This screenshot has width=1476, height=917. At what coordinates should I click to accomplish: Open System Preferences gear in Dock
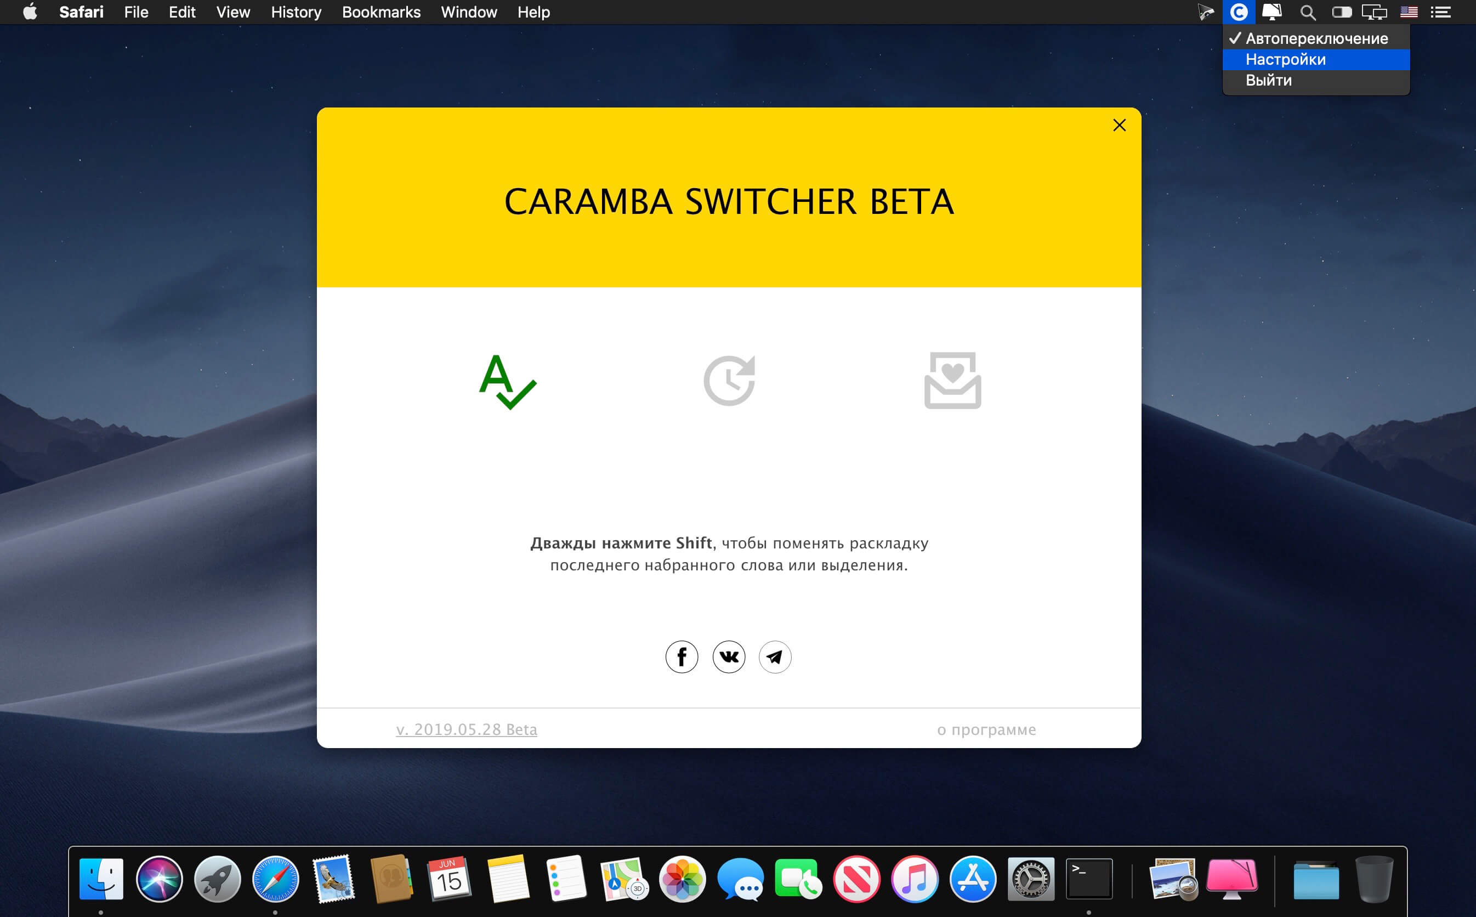(1031, 879)
